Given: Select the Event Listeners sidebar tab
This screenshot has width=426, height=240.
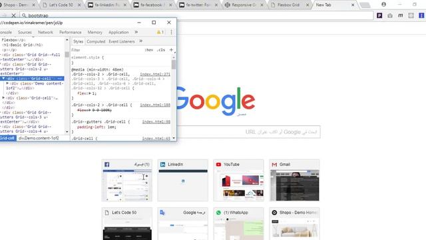Looking at the screenshot, I should click(122, 41).
